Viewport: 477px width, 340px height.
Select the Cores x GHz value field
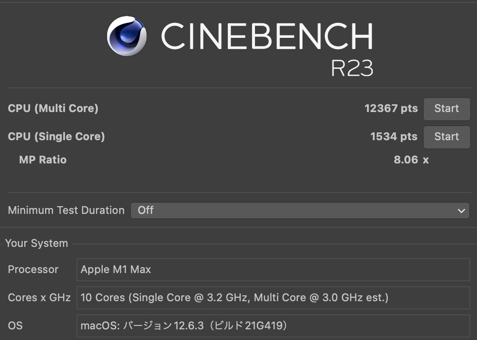(273, 298)
